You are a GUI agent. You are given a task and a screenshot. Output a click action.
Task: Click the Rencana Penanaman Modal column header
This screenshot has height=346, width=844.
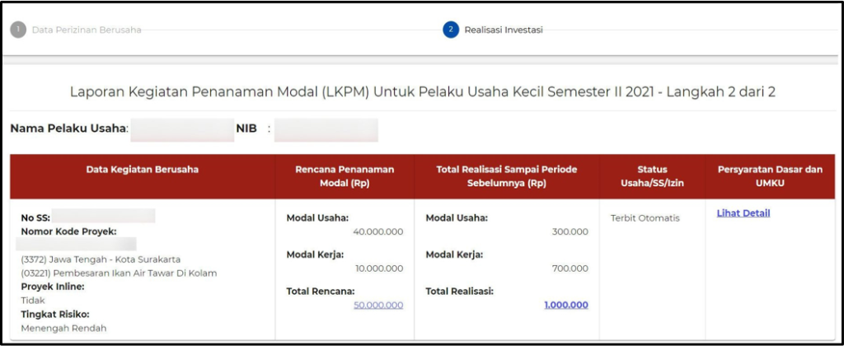pyautogui.click(x=345, y=176)
